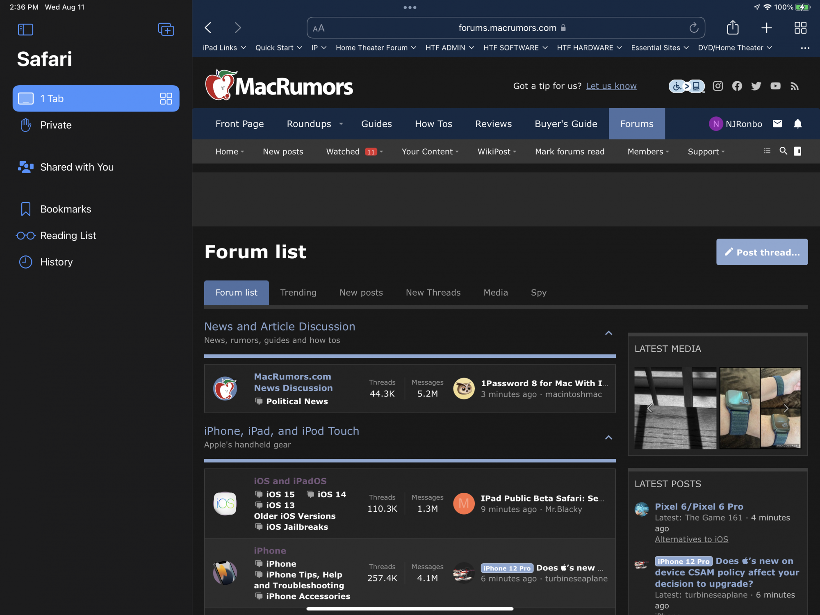
Task: Open the HTF ADMIN favorites folder
Action: pos(450,48)
